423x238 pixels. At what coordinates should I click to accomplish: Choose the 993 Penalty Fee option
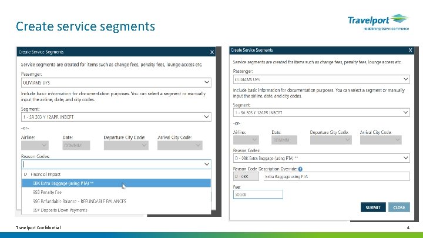(116, 192)
